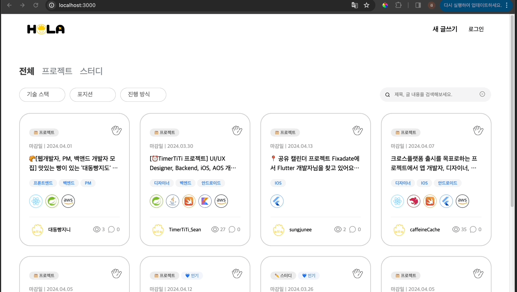
Task: Open the 대동빵지도 웹개발자 recruitment post title
Action: (x=73, y=163)
